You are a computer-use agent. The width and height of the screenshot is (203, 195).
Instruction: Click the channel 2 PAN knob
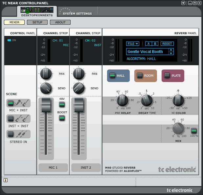coord(79,74)
